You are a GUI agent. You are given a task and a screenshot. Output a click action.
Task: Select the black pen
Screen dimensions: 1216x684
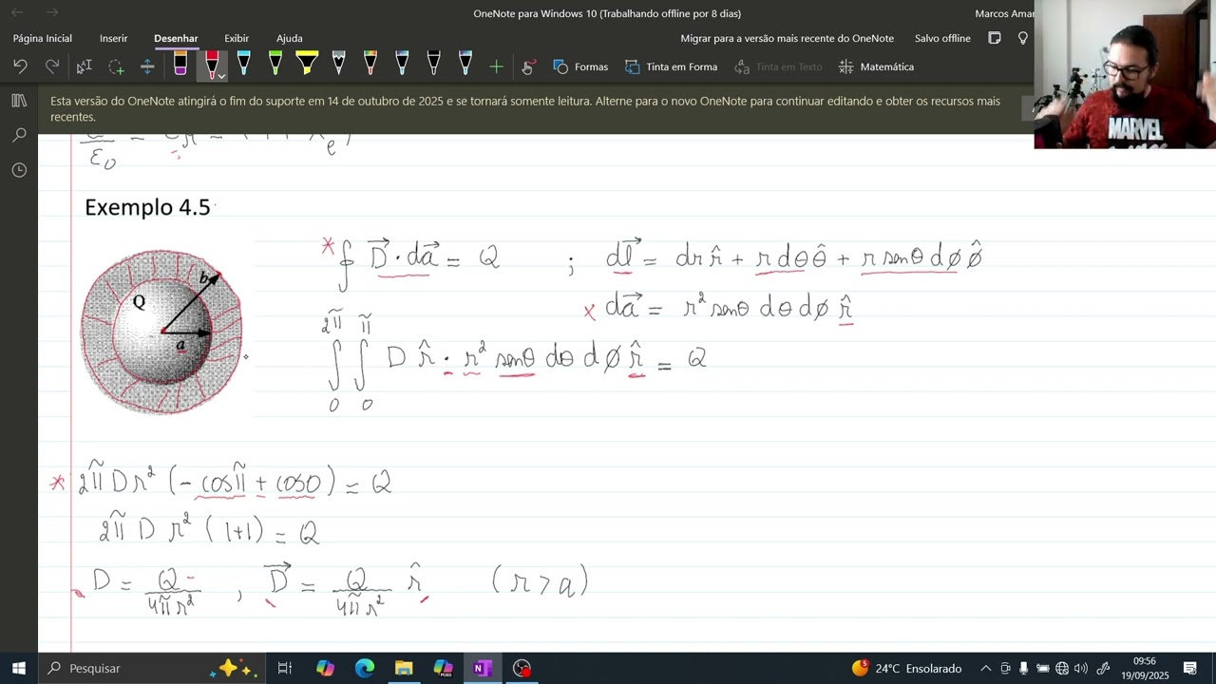433,65
